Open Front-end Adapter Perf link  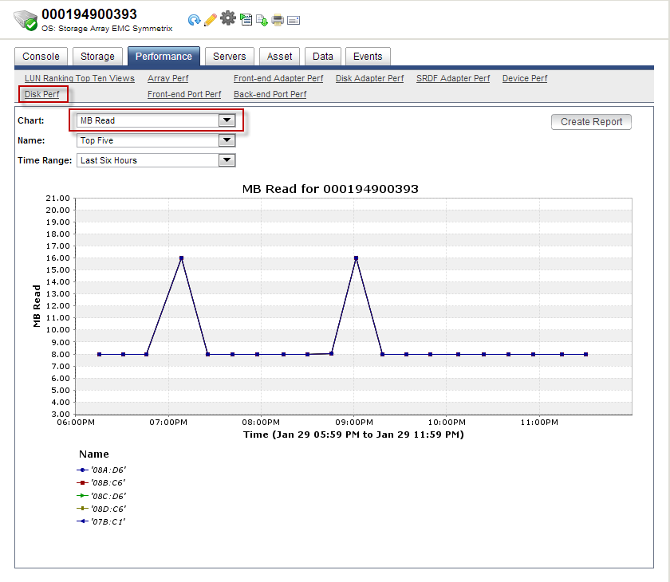click(278, 78)
